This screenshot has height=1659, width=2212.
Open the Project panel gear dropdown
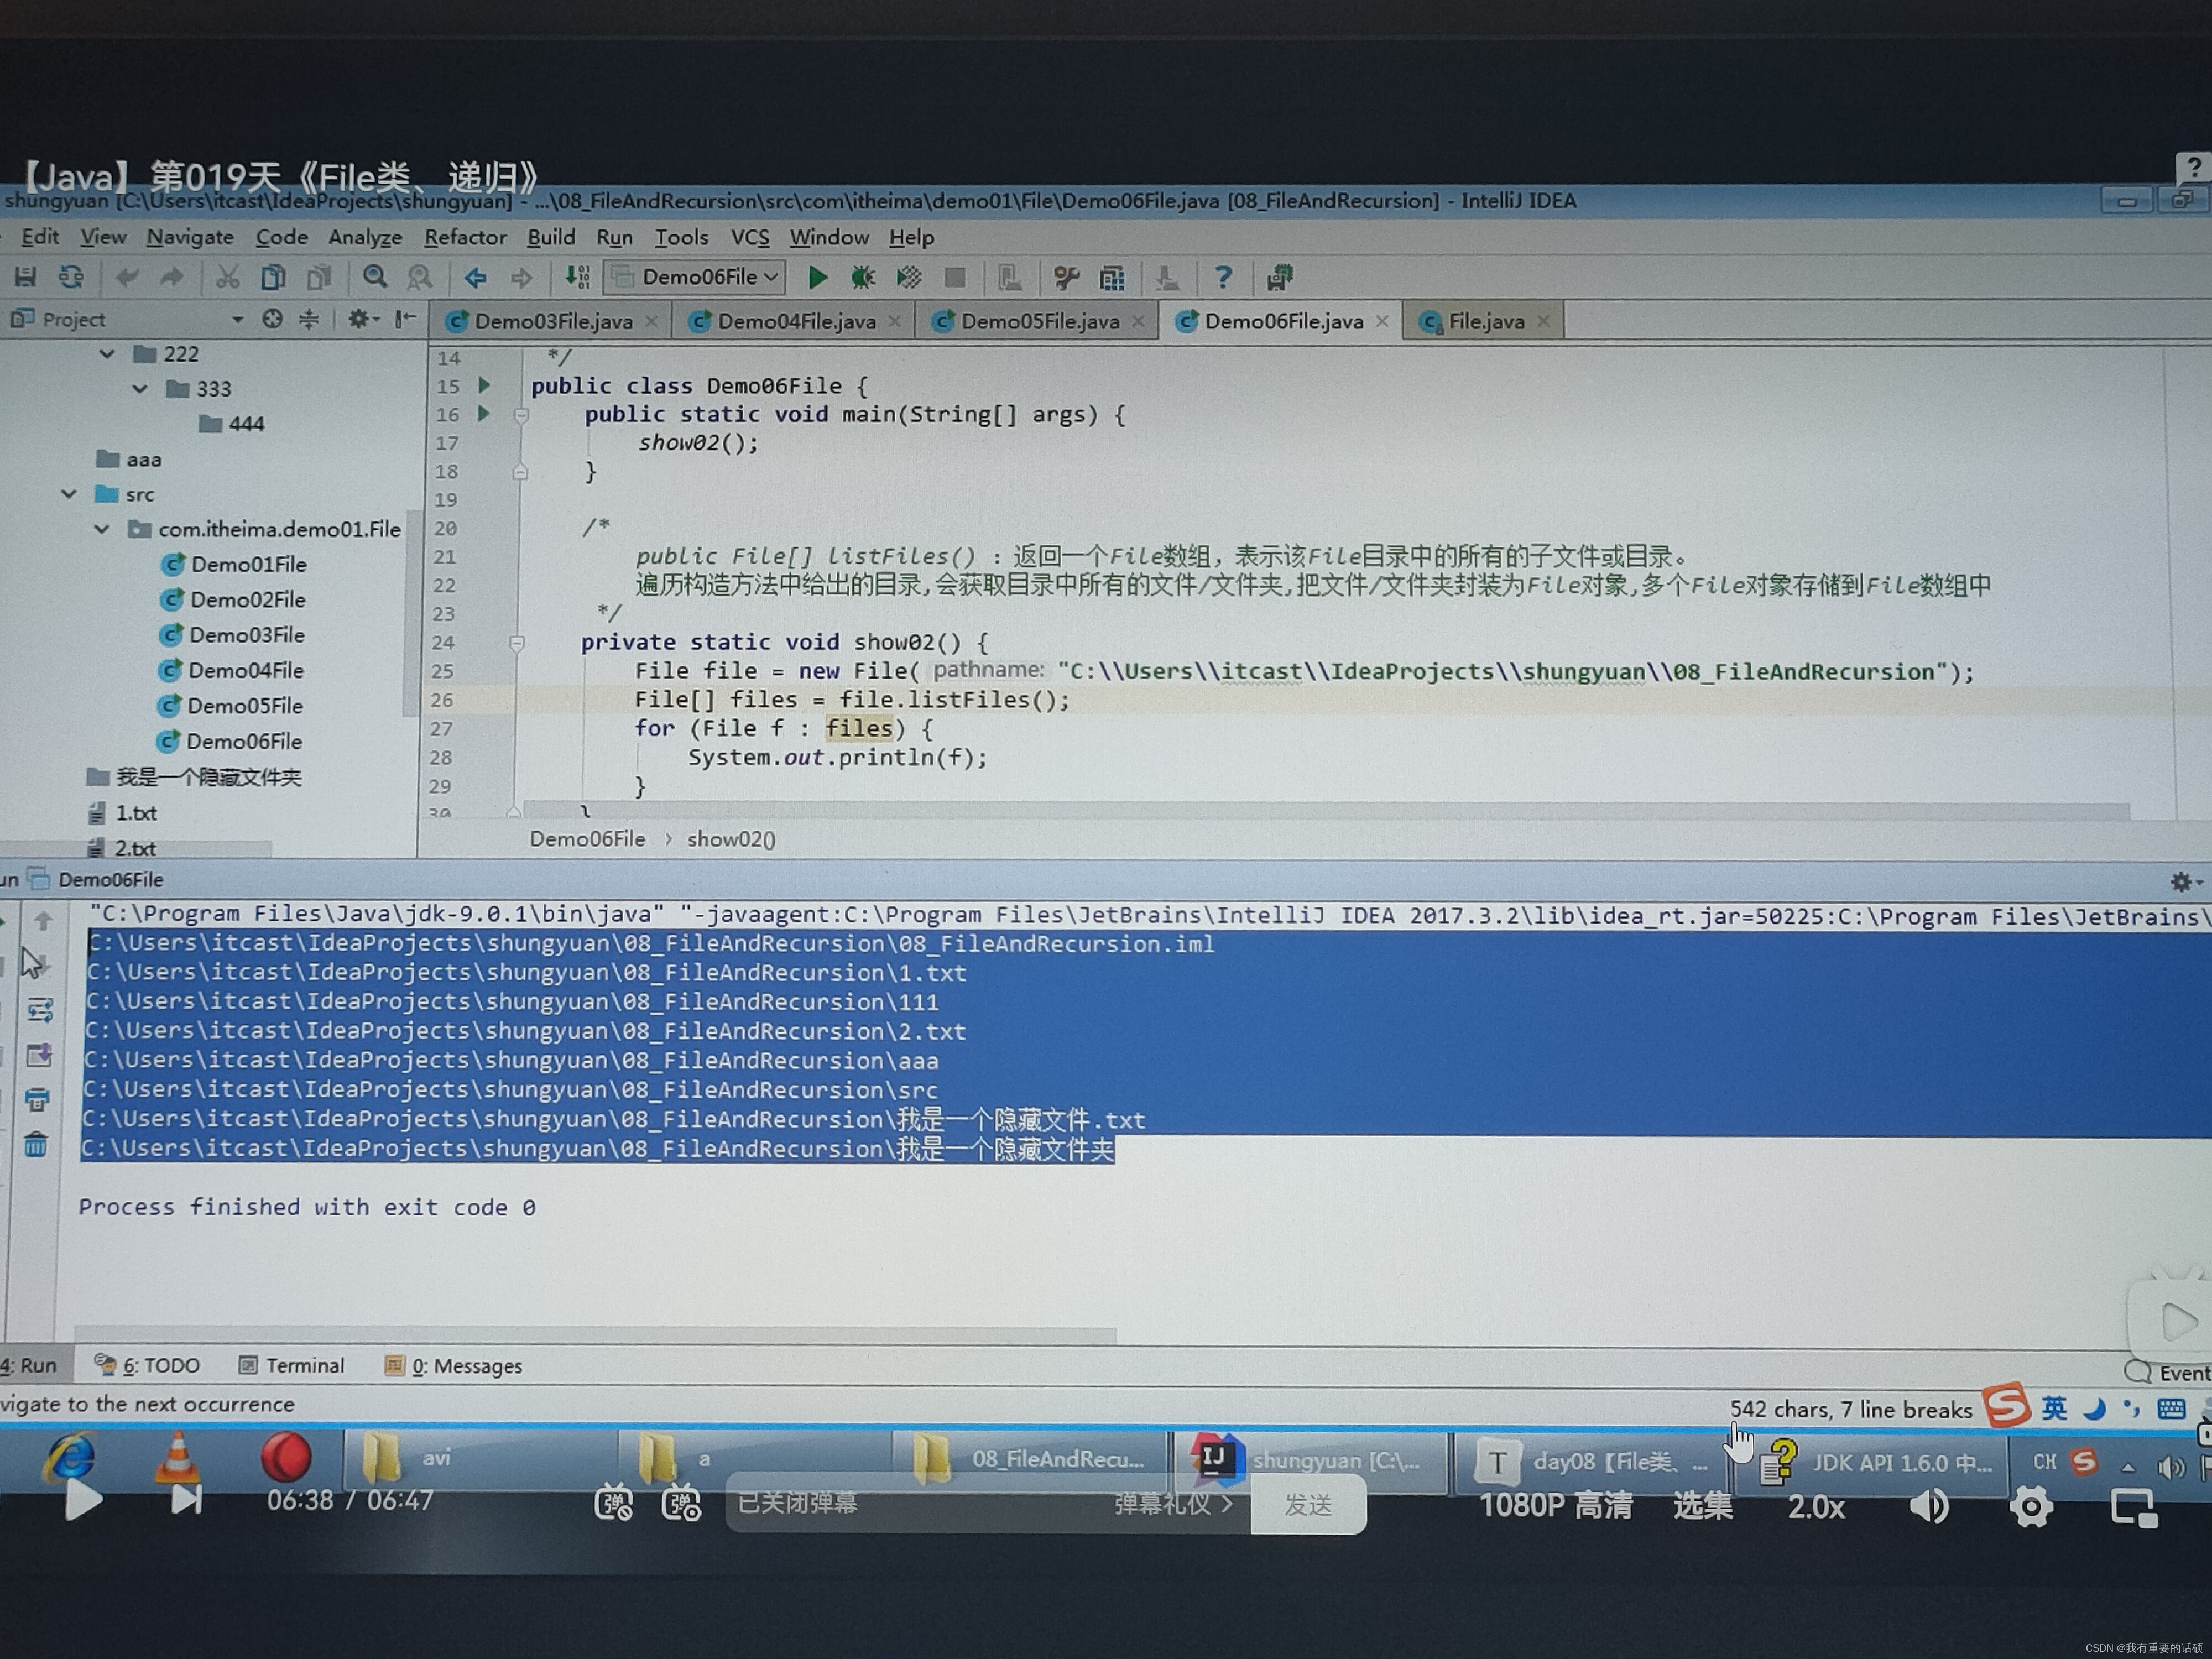363,319
